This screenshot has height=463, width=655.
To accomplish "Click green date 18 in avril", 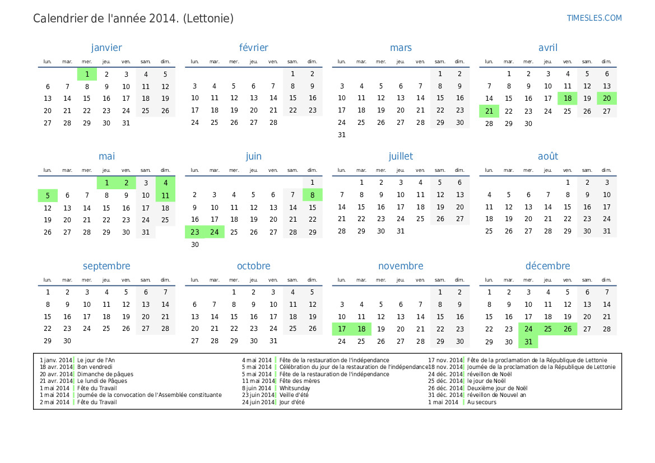I will click(568, 99).
